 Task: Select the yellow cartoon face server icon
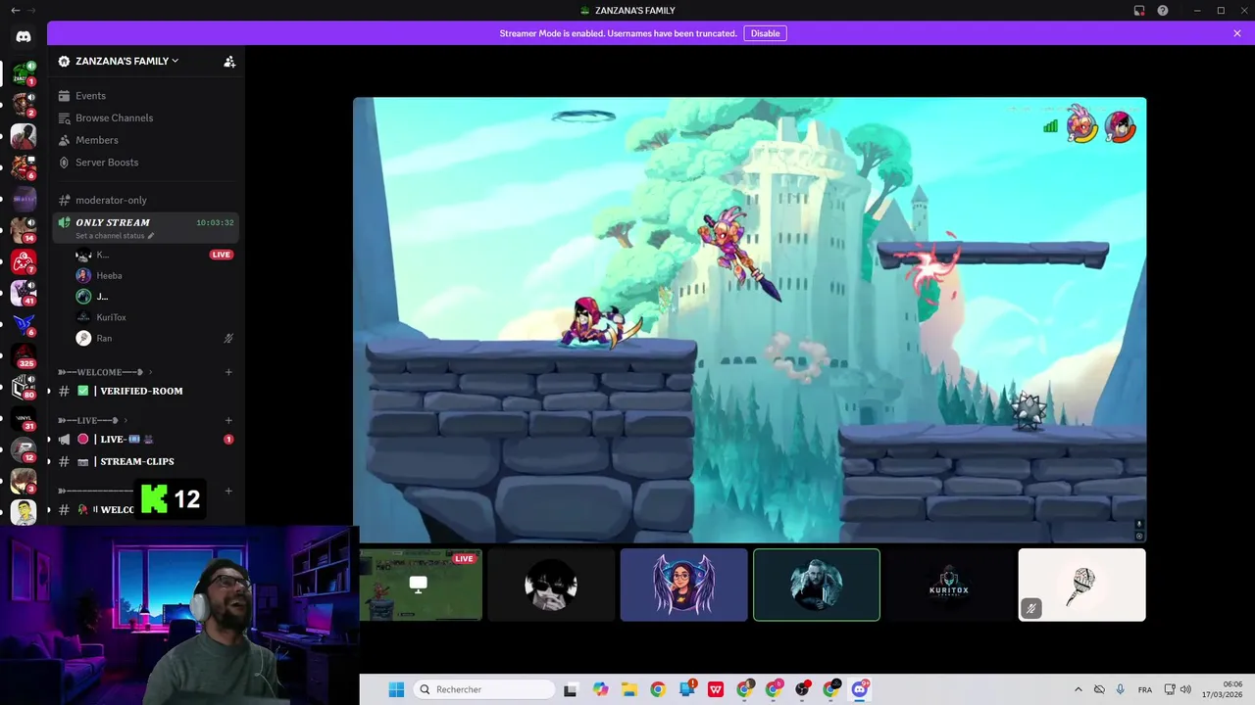pos(24,511)
